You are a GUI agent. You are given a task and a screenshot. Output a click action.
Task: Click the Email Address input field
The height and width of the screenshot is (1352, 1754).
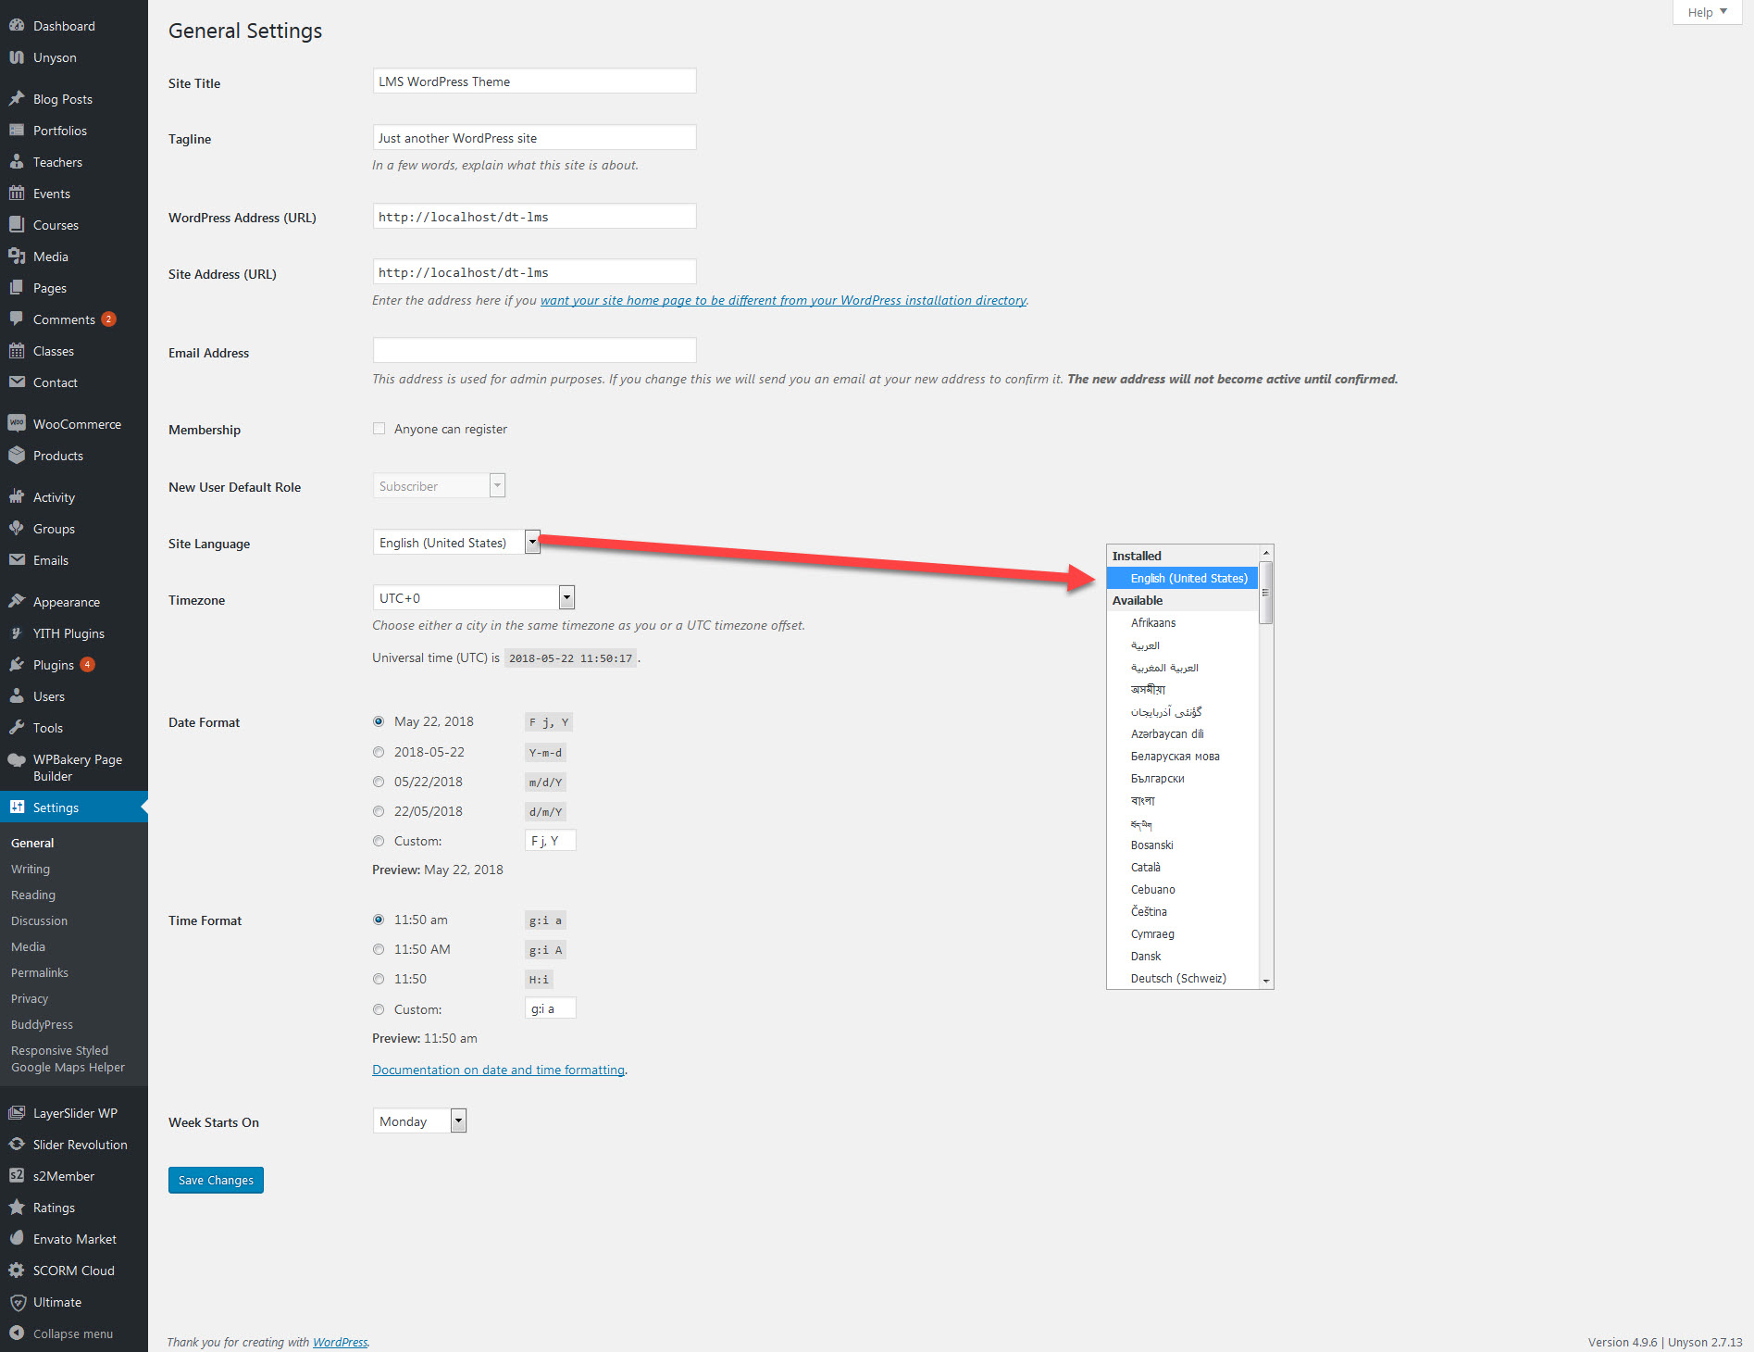coord(534,351)
